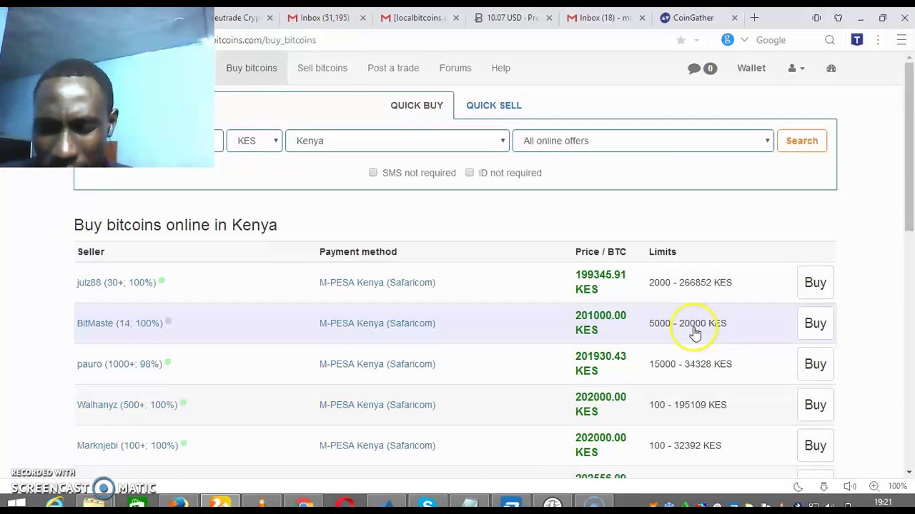Open the Sell bitcoins menu item
The image size is (915, 514).
pos(322,68)
